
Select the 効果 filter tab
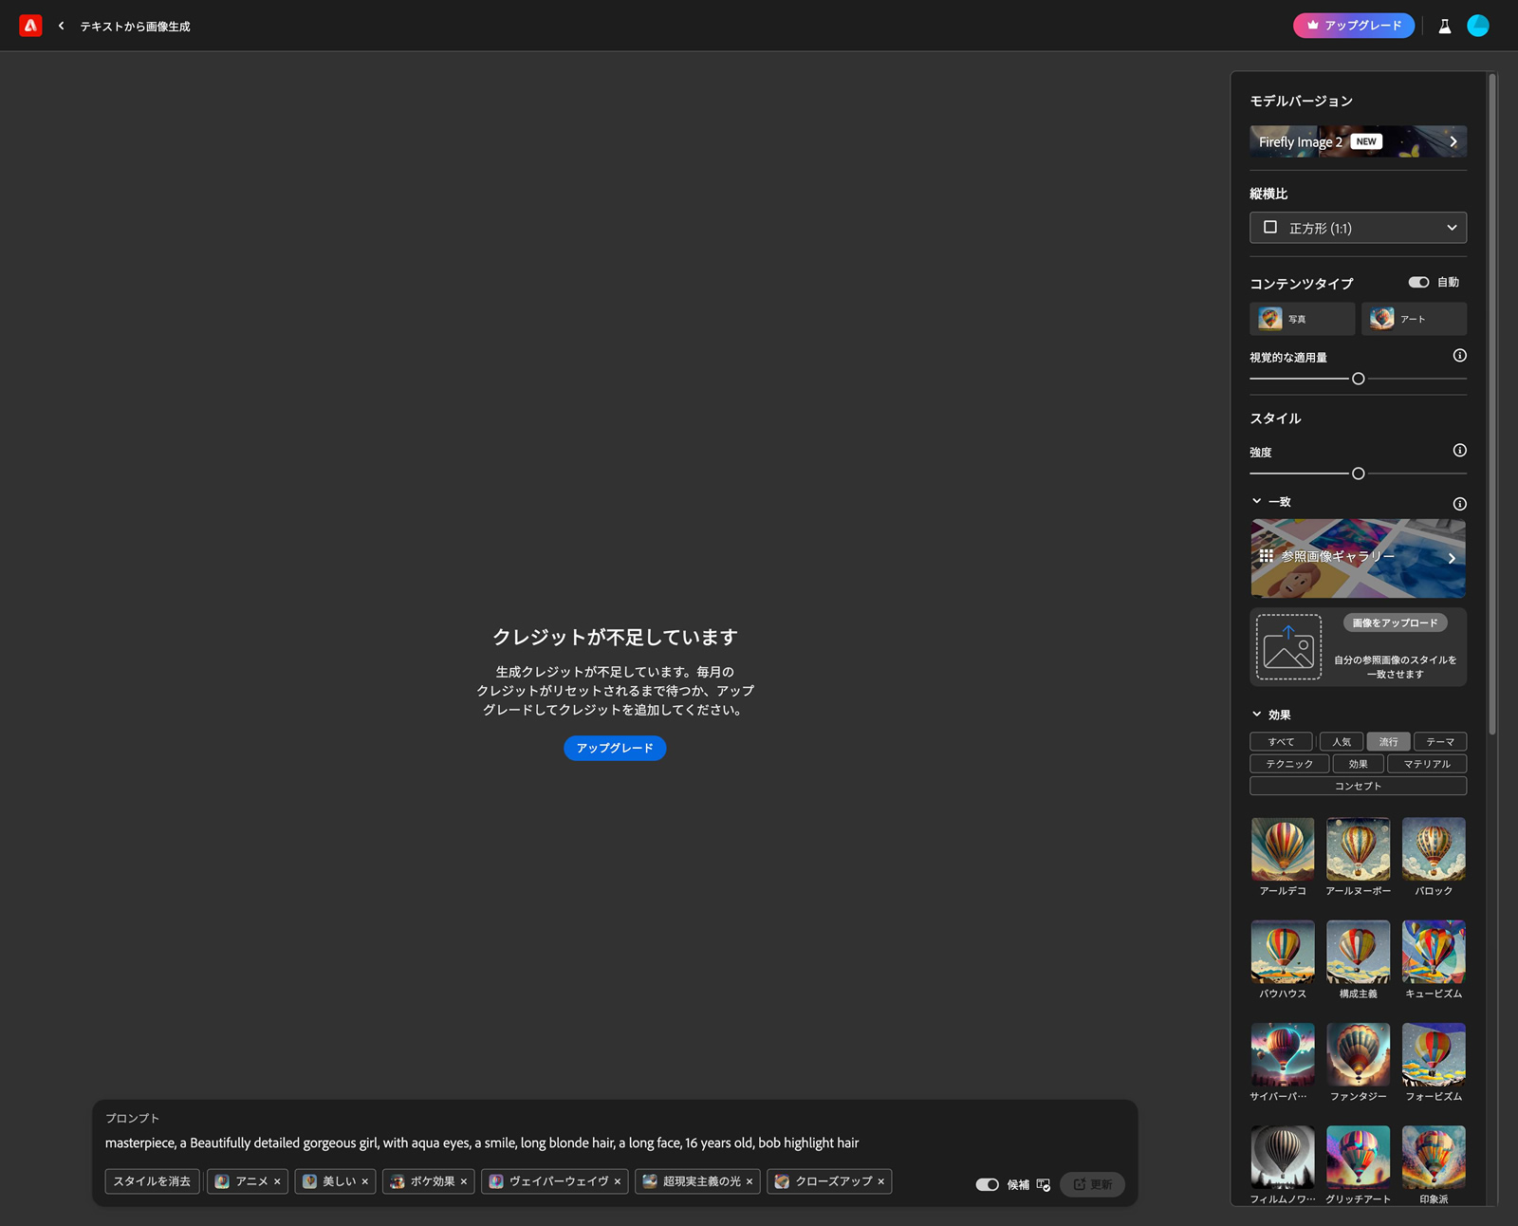[x=1359, y=764]
